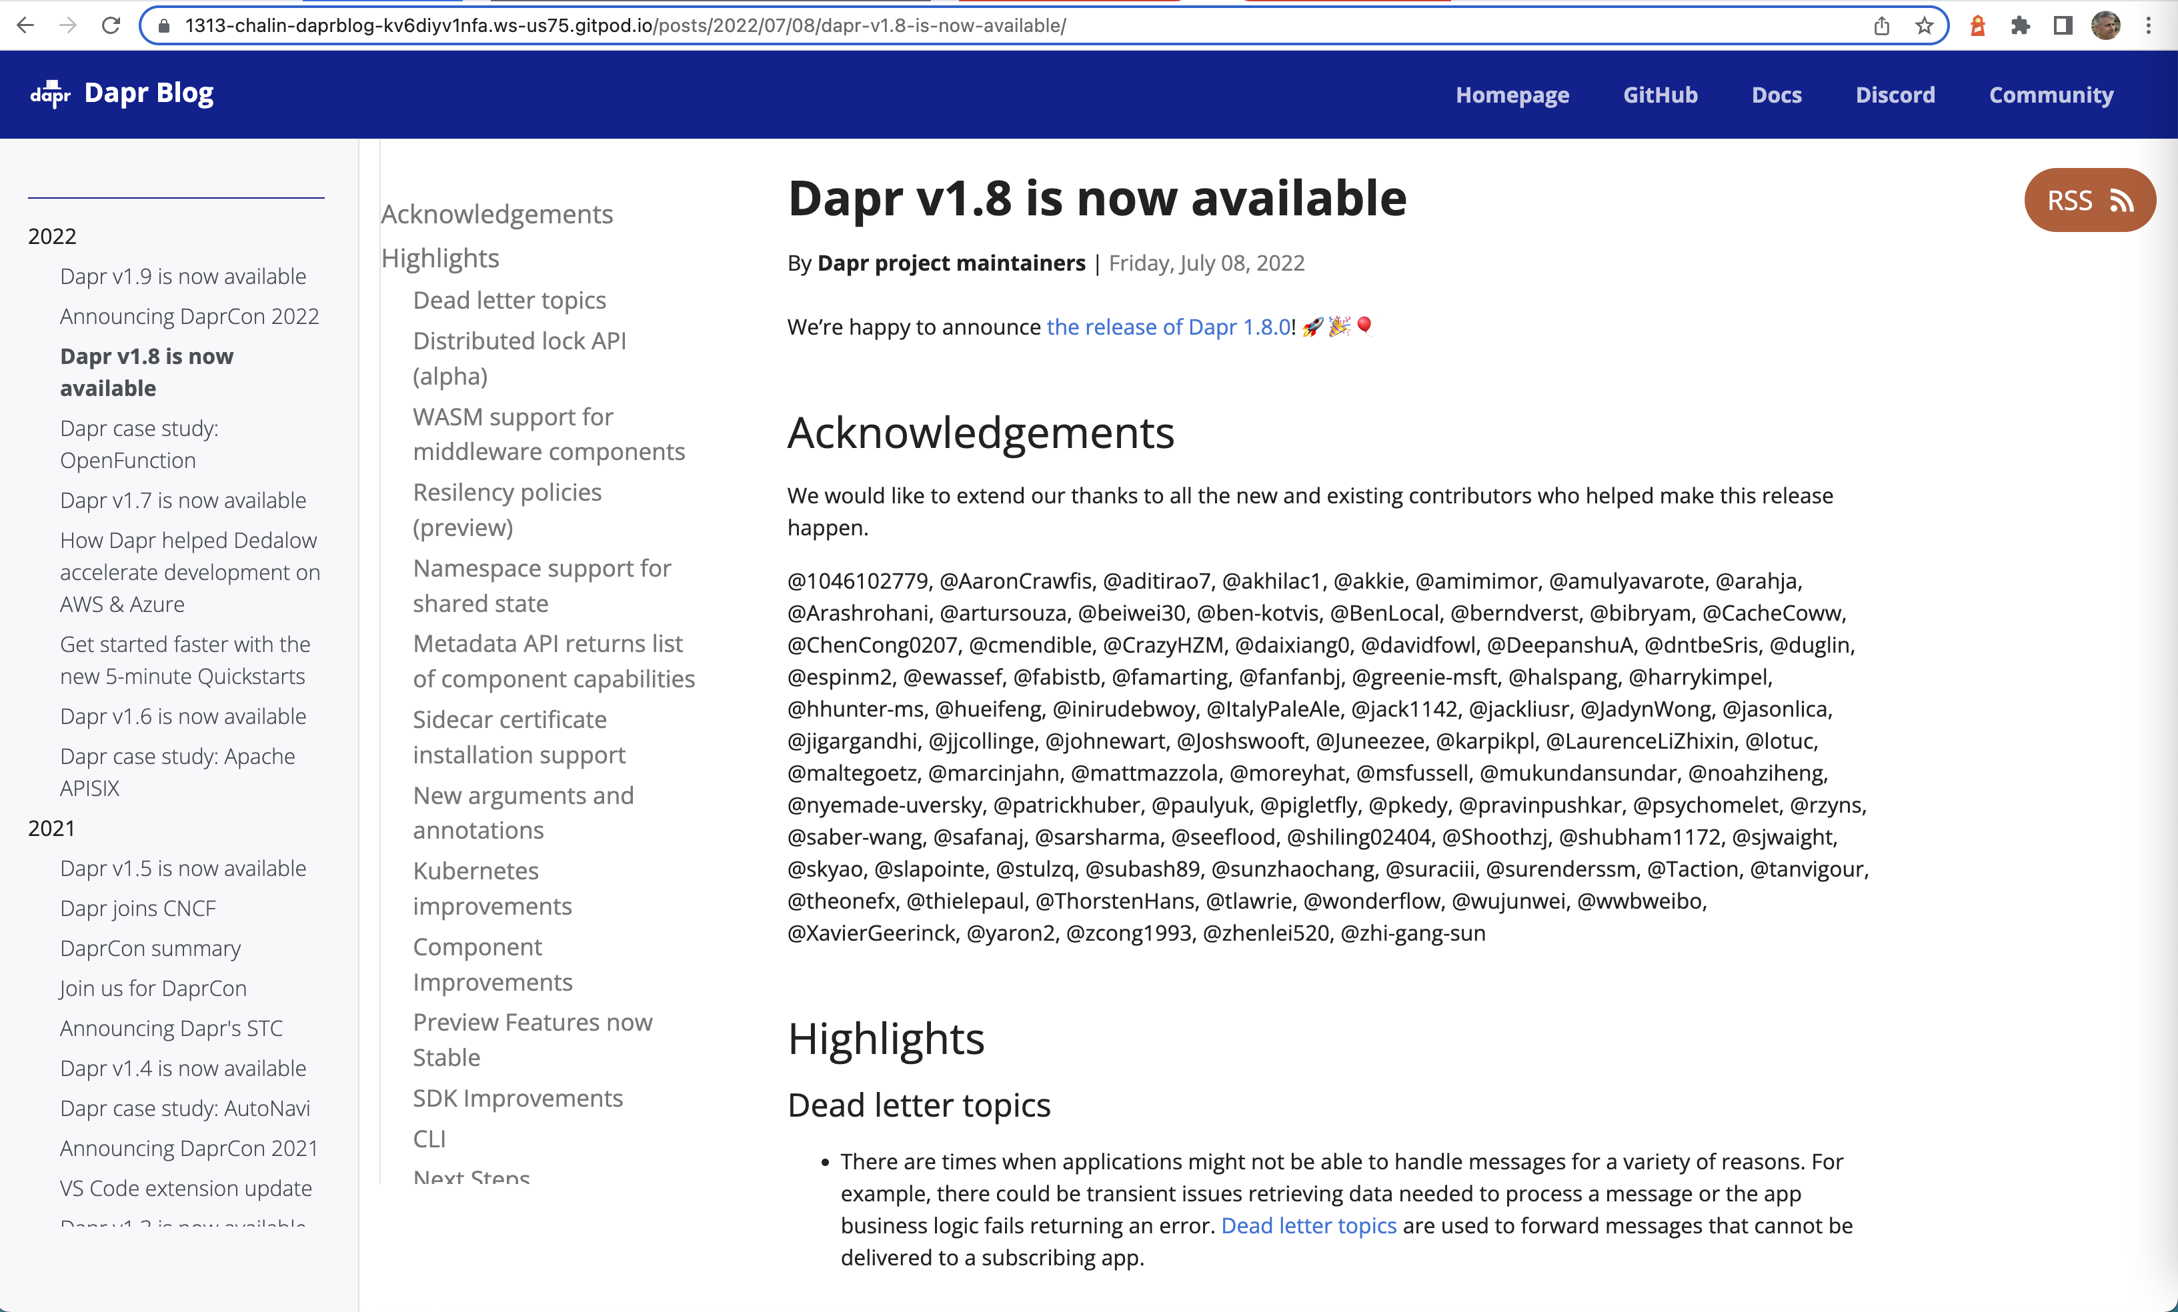Open the Community nav item
This screenshot has height=1312, width=2178.
click(x=2051, y=95)
